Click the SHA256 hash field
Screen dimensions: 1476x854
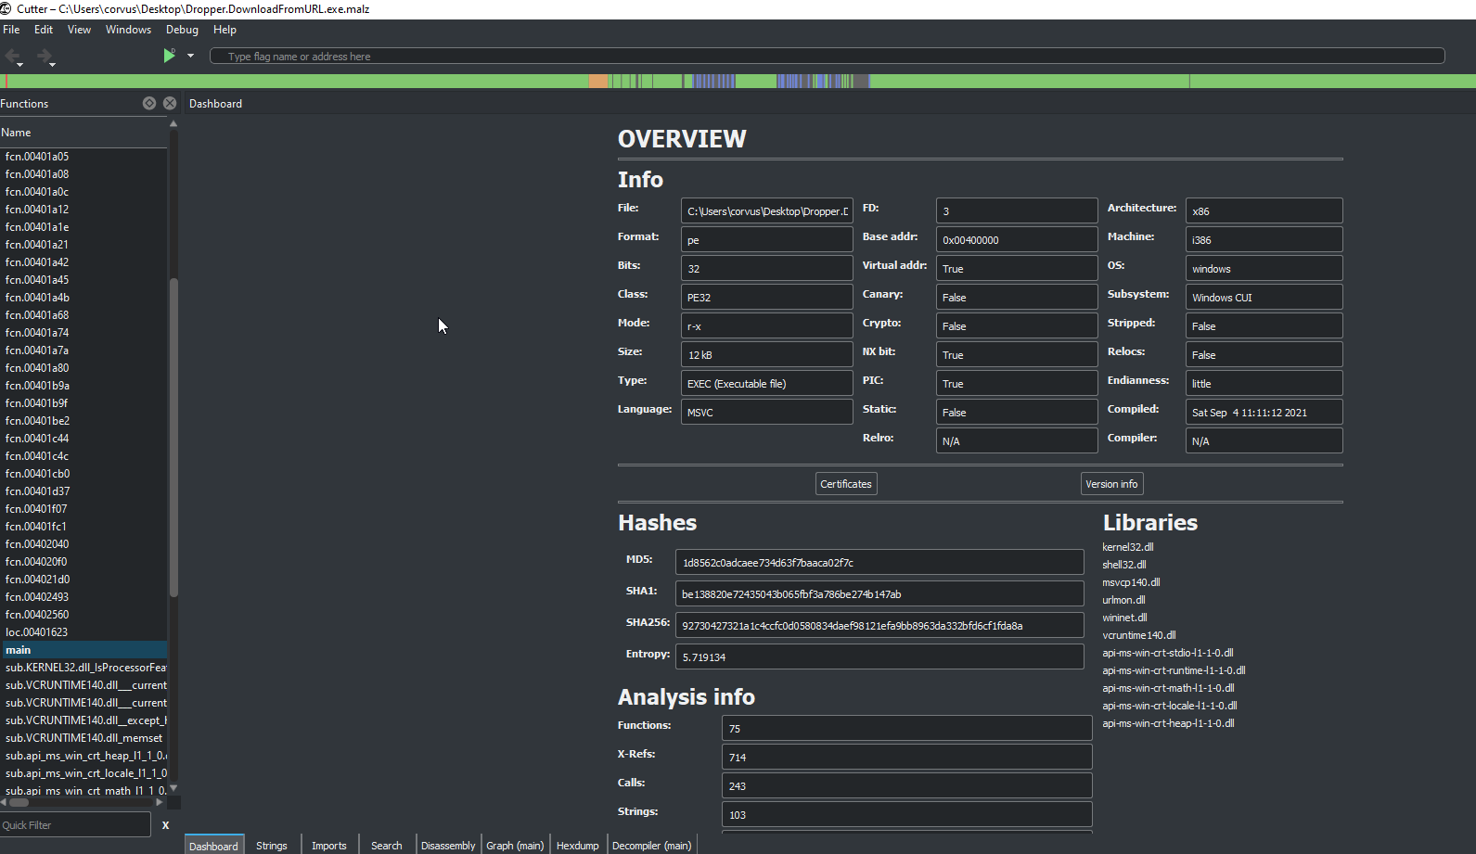(879, 625)
